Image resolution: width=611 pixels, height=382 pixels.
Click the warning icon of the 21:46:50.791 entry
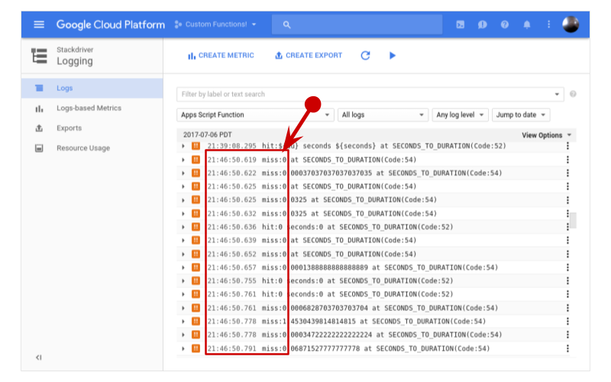click(x=196, y=348)
